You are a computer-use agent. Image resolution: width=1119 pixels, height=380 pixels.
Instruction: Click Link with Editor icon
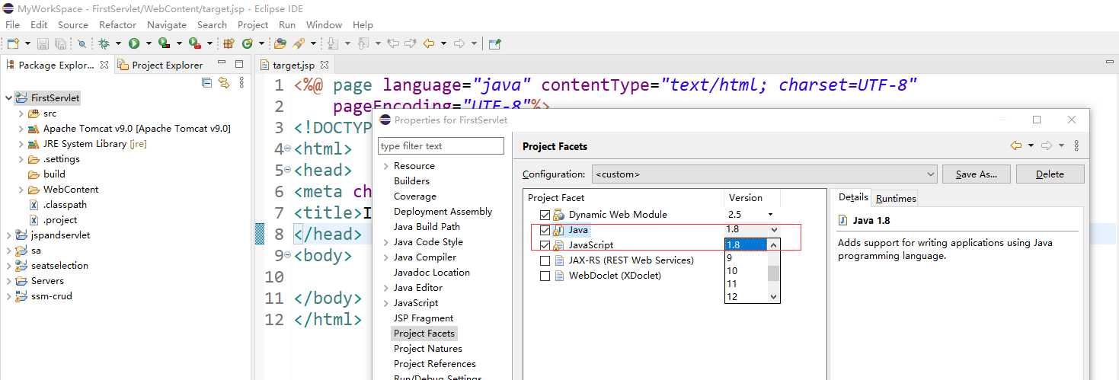point(224,82)
